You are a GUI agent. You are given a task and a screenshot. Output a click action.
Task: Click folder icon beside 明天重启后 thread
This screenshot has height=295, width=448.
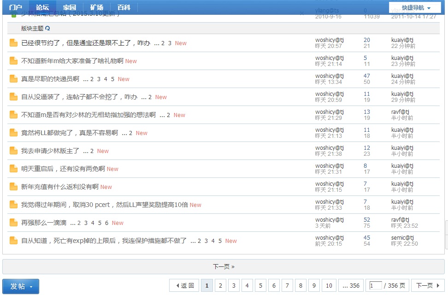tap(13, 169)
